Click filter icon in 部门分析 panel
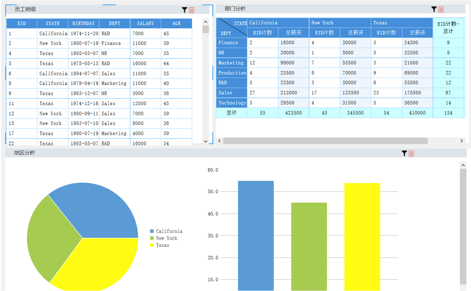471x291 pixels. coord(434,9)
